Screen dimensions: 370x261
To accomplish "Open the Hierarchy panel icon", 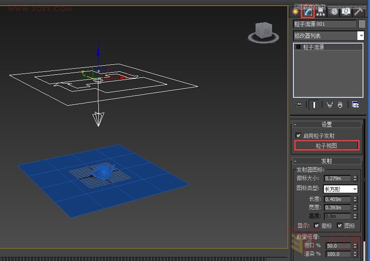I will (321, 12).
